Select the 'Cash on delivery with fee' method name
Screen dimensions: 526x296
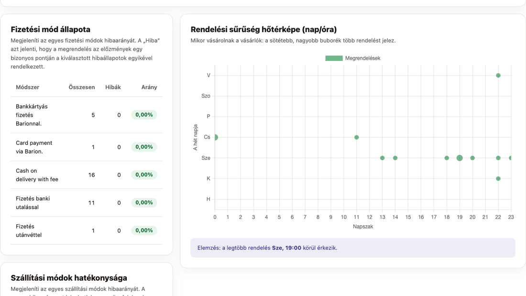click(37, 175)
